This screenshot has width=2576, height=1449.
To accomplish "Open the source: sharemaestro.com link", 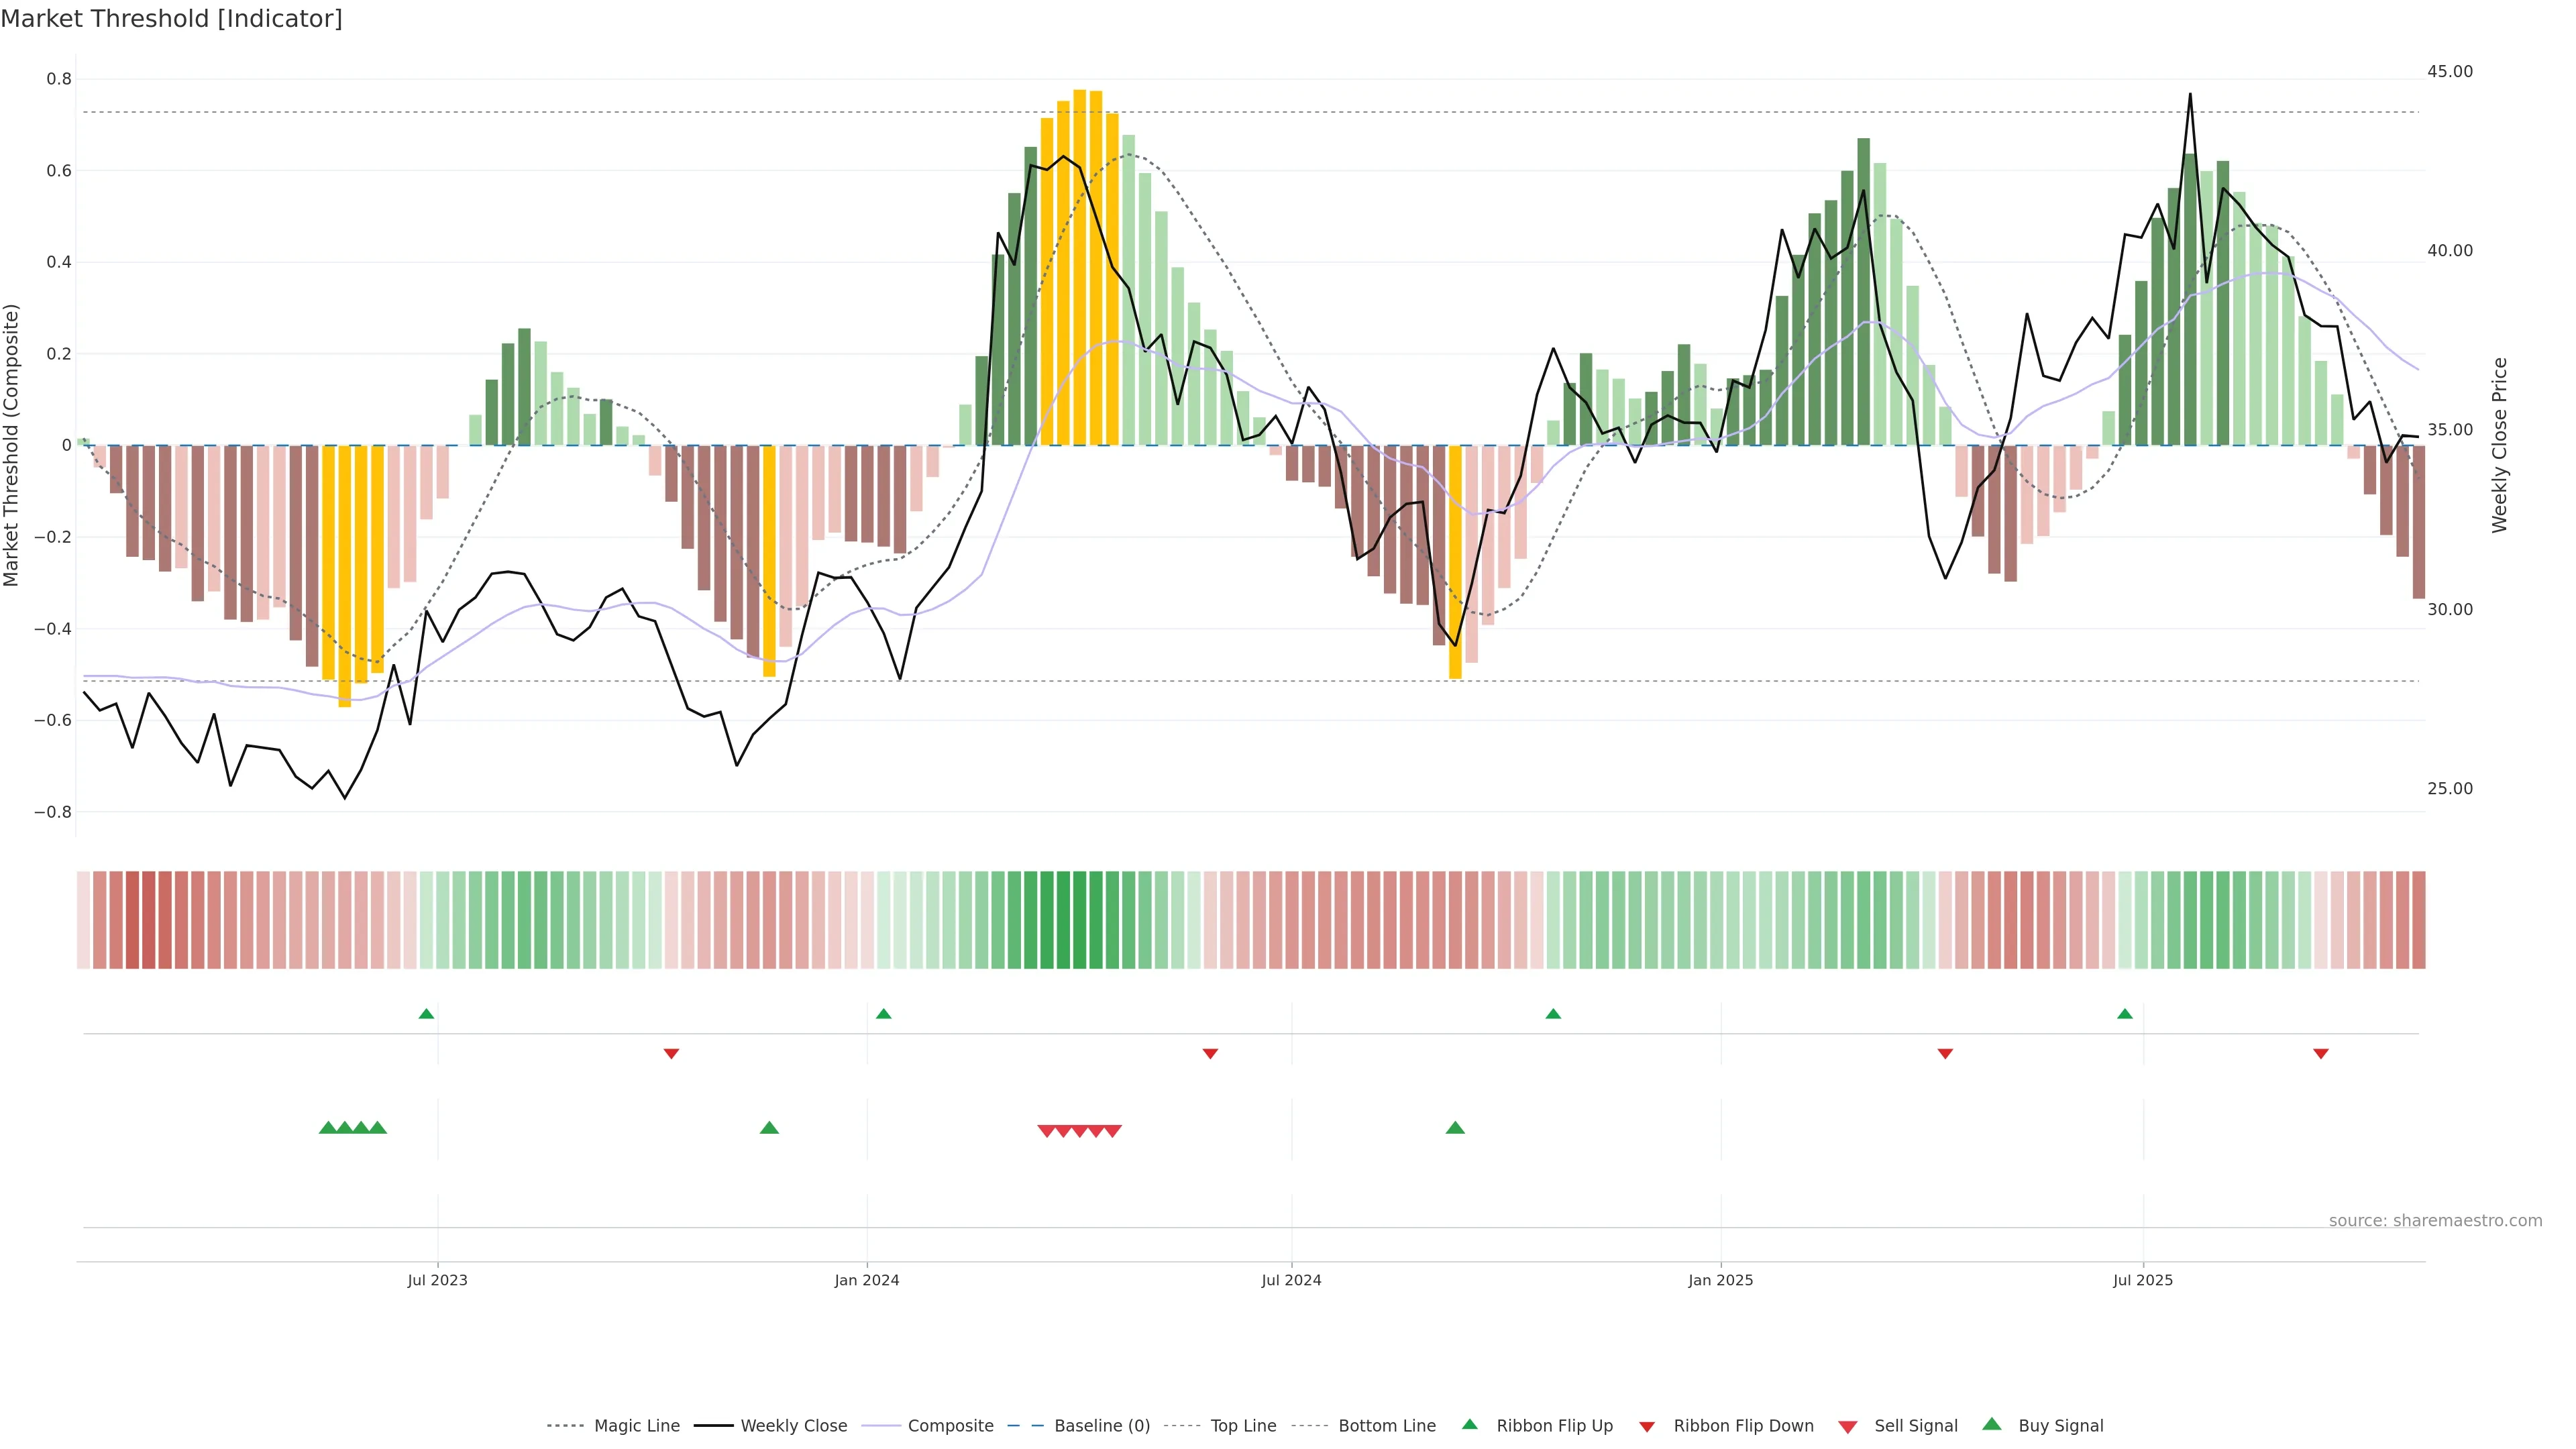I will click(2435, 1221).
